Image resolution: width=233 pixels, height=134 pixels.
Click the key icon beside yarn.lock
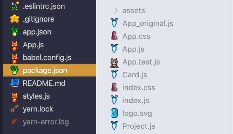point(14,109)
